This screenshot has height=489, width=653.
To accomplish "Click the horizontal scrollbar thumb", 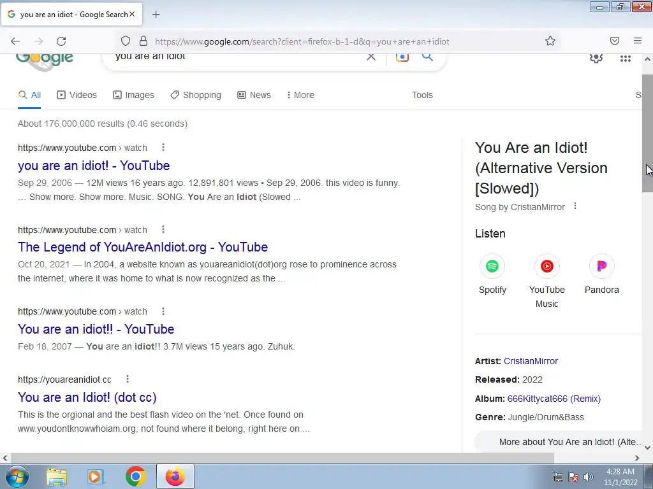I will point(281,458).
